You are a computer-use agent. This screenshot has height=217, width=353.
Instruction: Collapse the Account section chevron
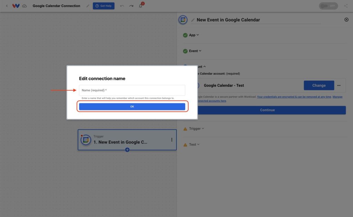[x=204, y=67]
